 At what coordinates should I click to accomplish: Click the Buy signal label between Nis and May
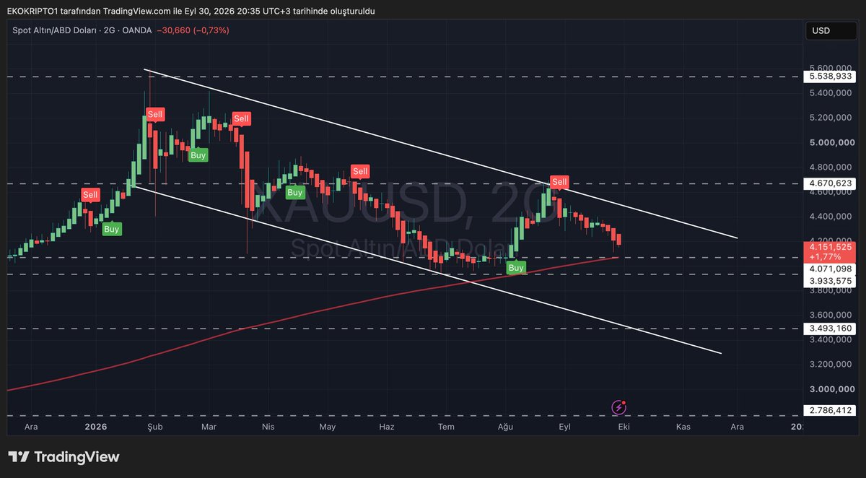294,192
